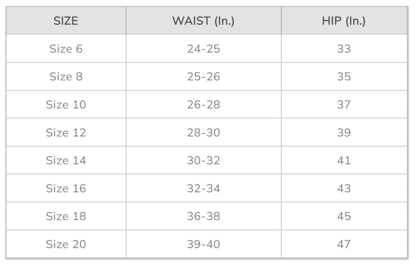Click the SIZE column header

pyautogui.click(x=66, y=21)
